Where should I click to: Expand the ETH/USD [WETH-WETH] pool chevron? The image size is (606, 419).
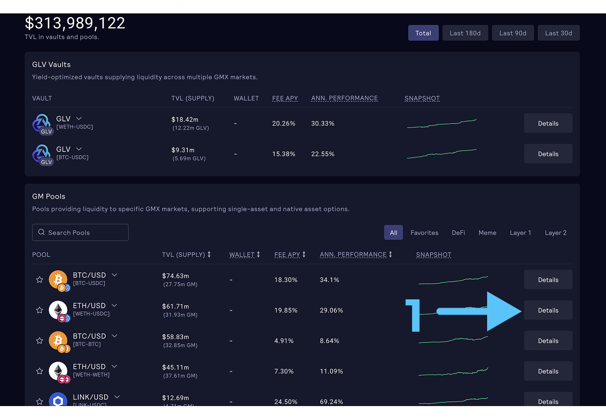[114, 366]
